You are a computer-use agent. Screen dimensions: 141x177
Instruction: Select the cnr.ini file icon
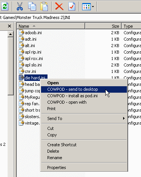pos(21,71)
